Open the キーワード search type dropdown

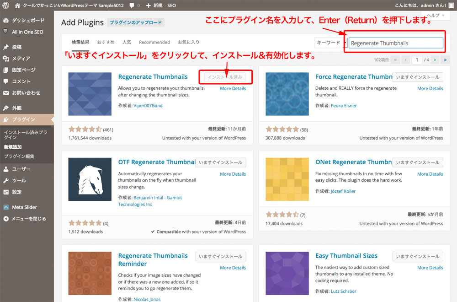point(330,43)
